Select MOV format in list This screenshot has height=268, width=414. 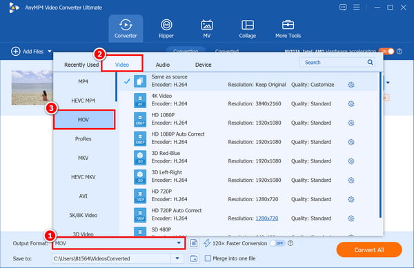[x=84, y=120]
